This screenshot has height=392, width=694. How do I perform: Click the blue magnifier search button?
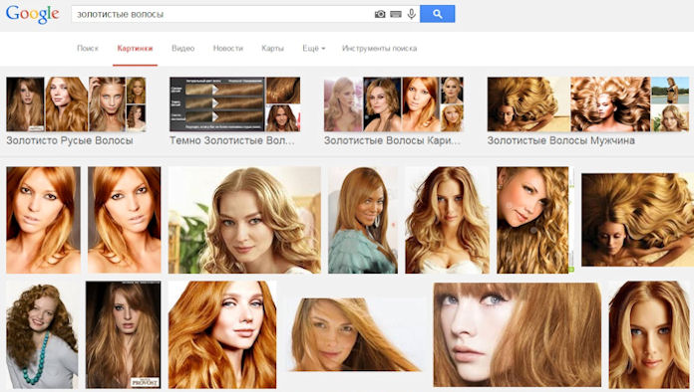click(x=438, y=14)
